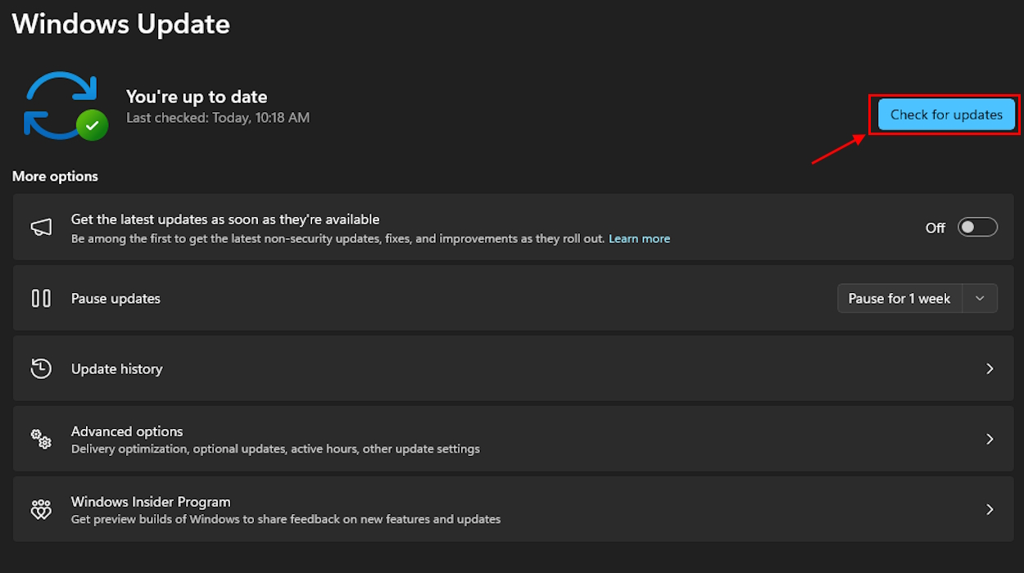Click Check for updates
Viewport: 1024px width, 573px height.
coord(945,115)
